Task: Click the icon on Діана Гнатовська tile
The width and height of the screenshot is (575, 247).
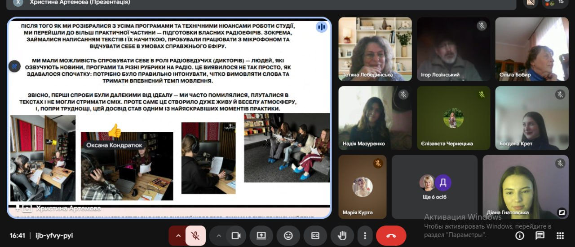Action: (x=562, y=212)
